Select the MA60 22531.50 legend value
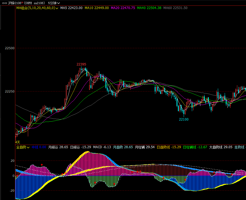Image resolution: width=246 pixels, height=200 pixels. (x=175, y=8)
